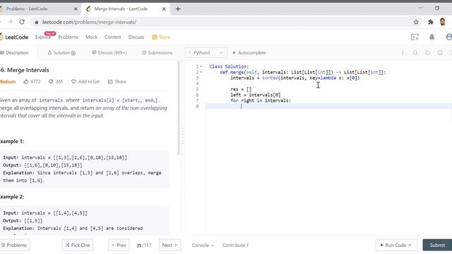Click the heart Add to List icon

point(73,82)
